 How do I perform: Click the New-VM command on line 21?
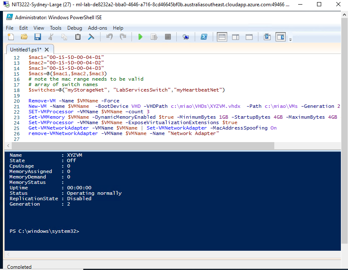(x=184, y=106)
